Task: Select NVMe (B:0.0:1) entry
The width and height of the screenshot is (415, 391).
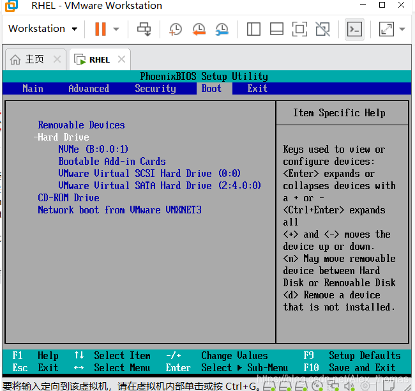Action: point(93,149)
